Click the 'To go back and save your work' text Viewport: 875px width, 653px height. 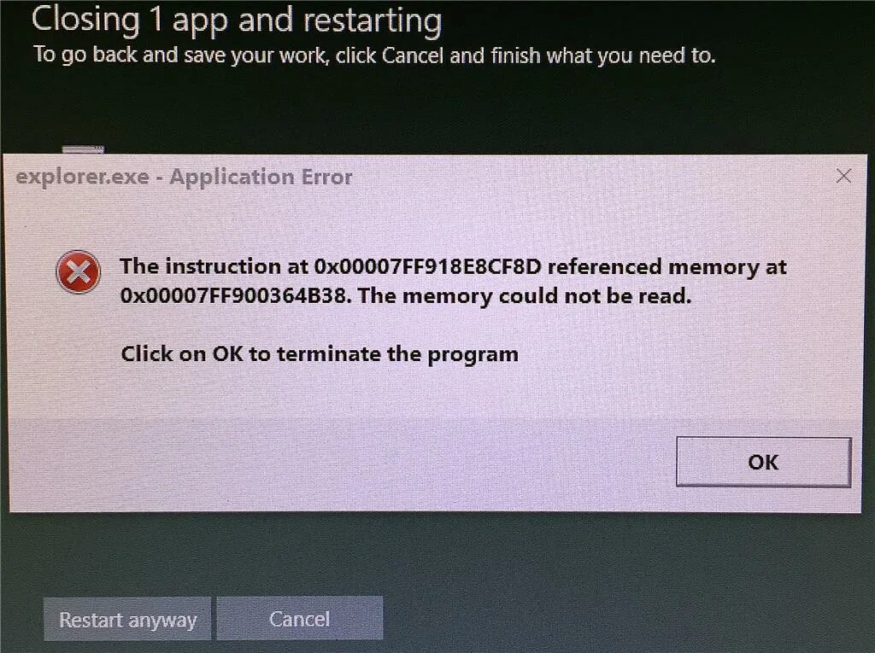click(x=181, y=55)
